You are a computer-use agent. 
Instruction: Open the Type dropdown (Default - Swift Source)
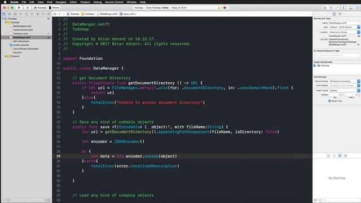pos(344,27)
